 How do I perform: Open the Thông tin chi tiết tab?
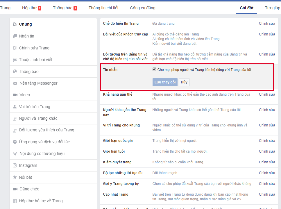[103, 8]
